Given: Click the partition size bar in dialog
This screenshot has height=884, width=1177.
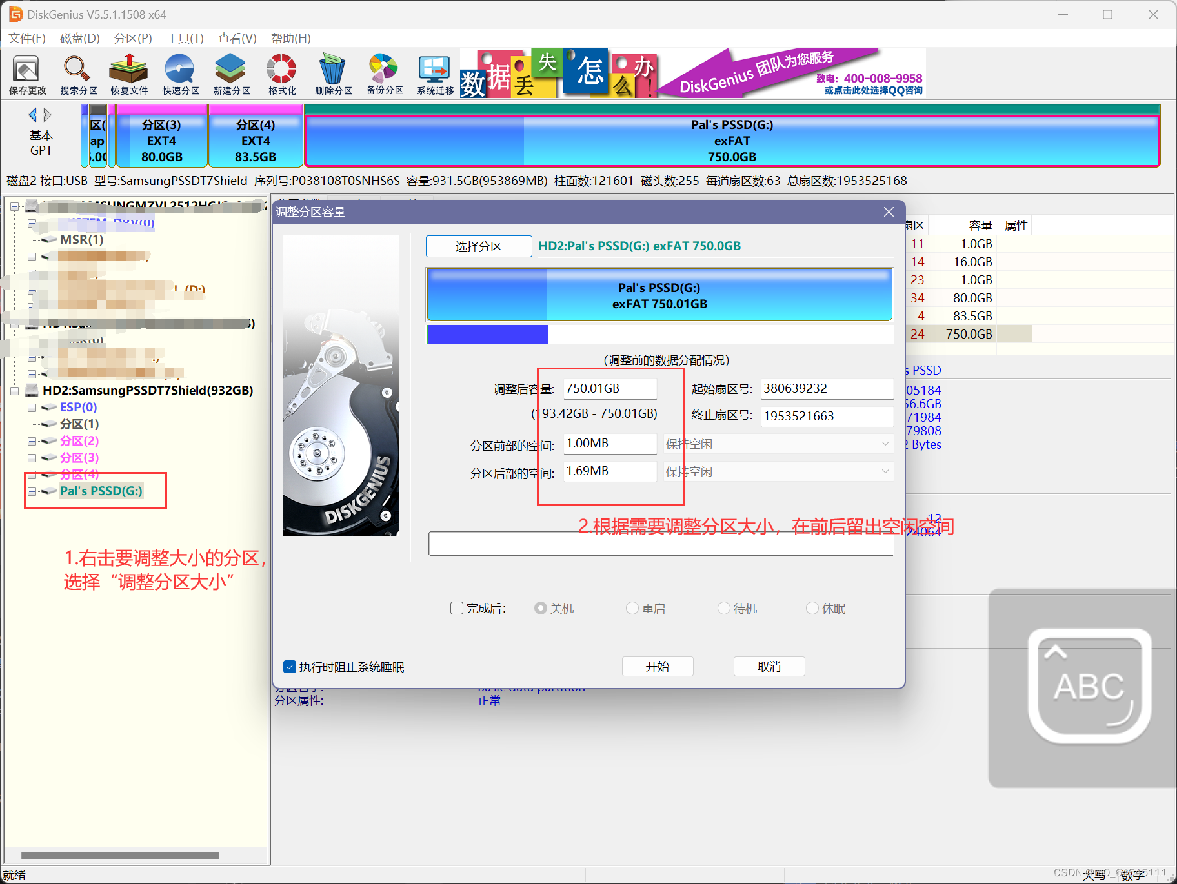Looking at the screenshot, I should pyautogui.click(x=659, y=295).
